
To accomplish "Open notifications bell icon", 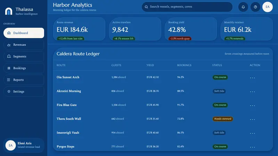I will pos(243,7).
